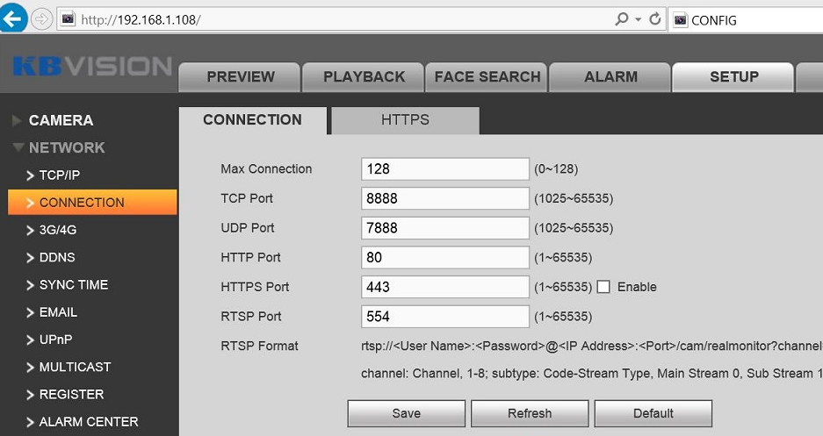The height and width of the screenshot is (436, 823).
Task: Enable the HTTPS port checkbox
Action: point(603,287)
